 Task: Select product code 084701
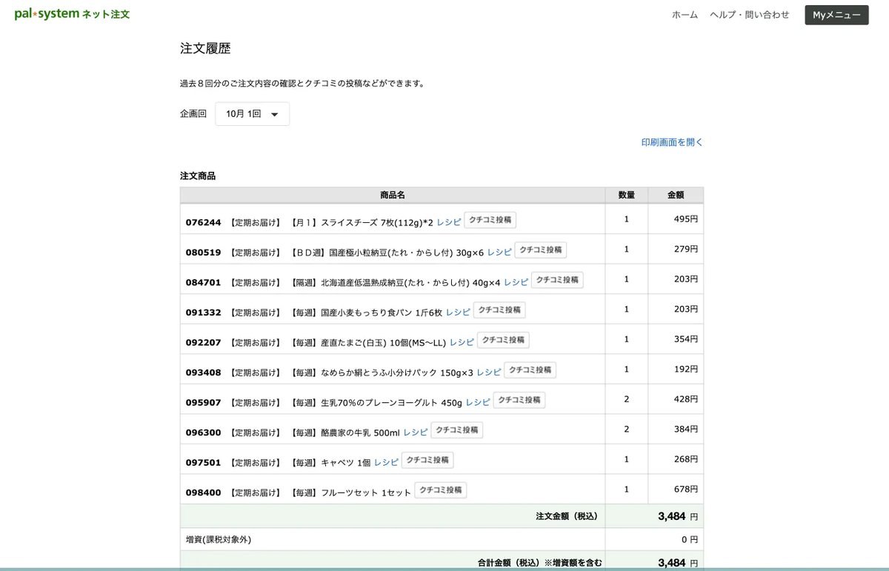[203, 282]
